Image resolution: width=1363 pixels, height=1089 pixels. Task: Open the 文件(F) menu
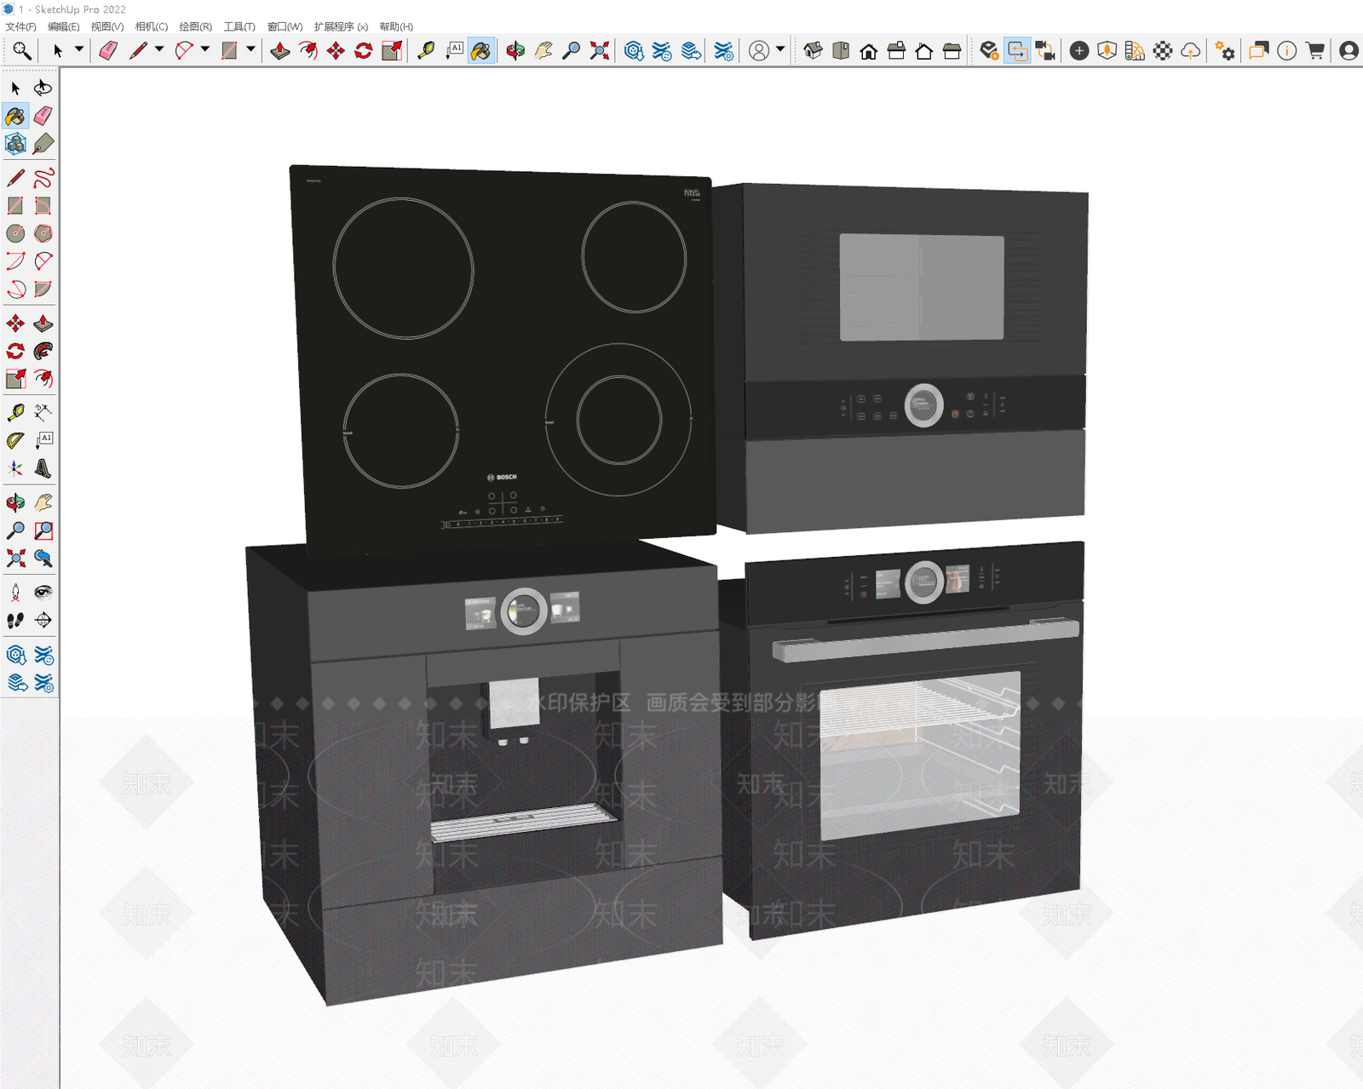click(x=20, y=26)
